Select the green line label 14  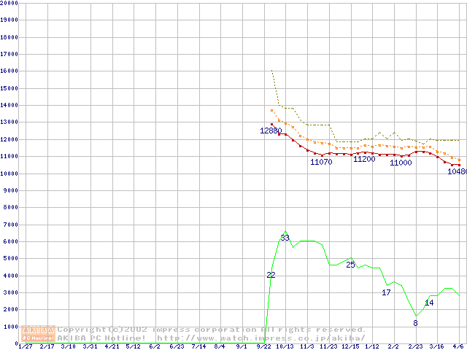click(x=429, y=303)
